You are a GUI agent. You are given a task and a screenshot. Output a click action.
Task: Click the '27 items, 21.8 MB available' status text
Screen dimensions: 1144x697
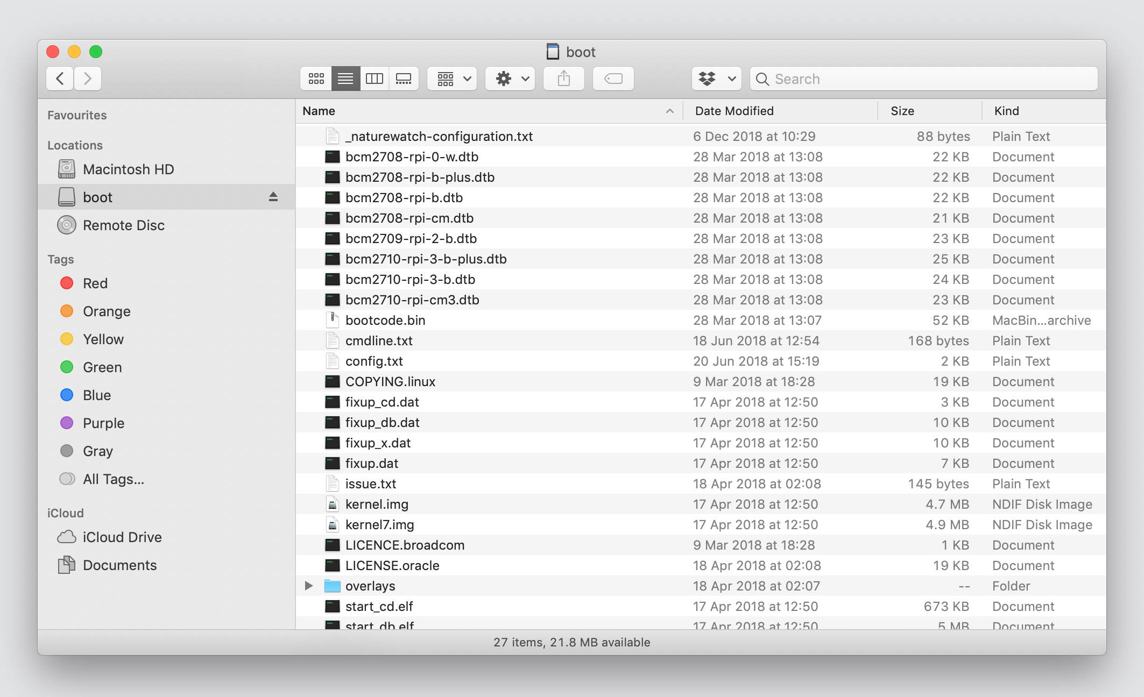pyautogui.click(x=572, y=642)
